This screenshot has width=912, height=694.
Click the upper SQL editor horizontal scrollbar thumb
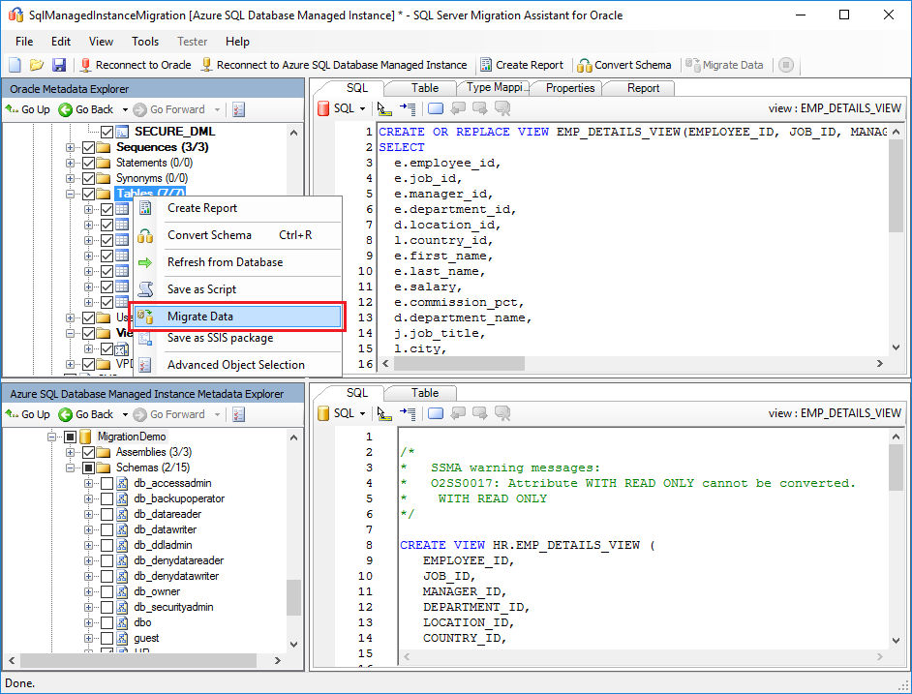click(x=459, y=363)
